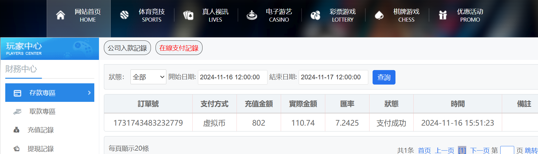Viewport: 538px width, 154px height.
Task: Select 取款專區 in the sidebar
Action: point(50,111)
